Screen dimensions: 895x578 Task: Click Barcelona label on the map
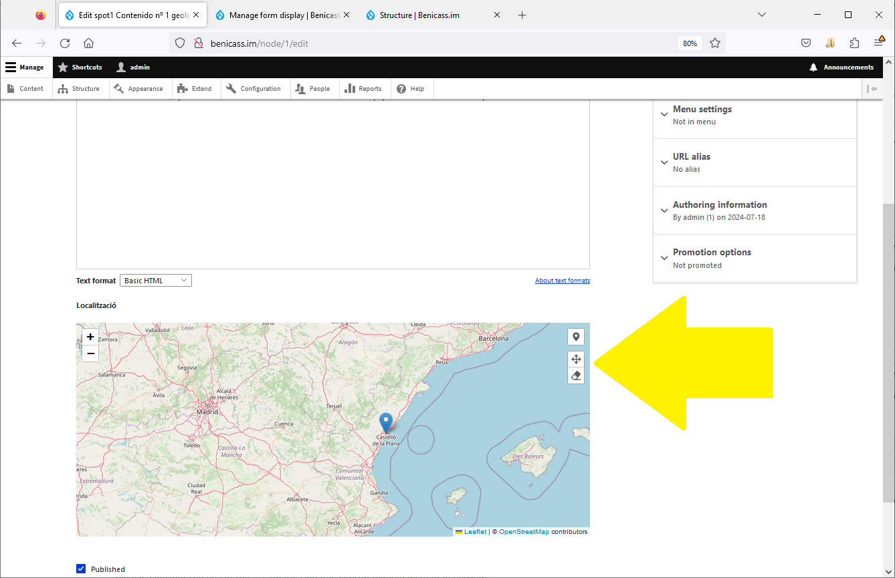tap(494, 339)
